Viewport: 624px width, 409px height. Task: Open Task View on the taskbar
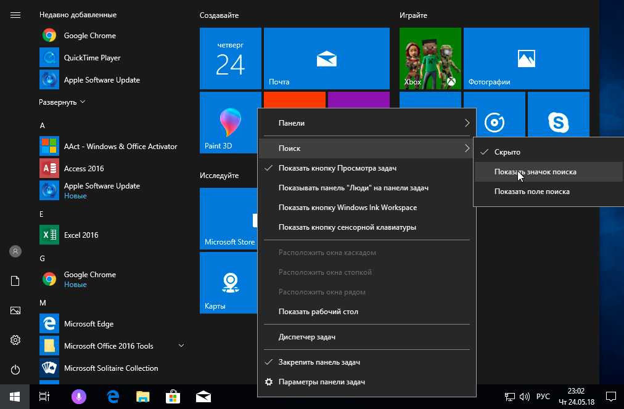(44, 397)
